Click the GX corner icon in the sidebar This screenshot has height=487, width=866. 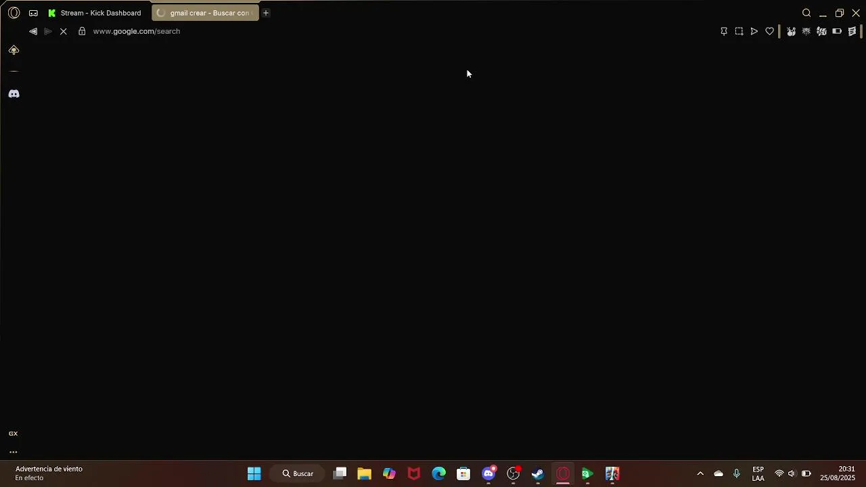pos(13,434)
